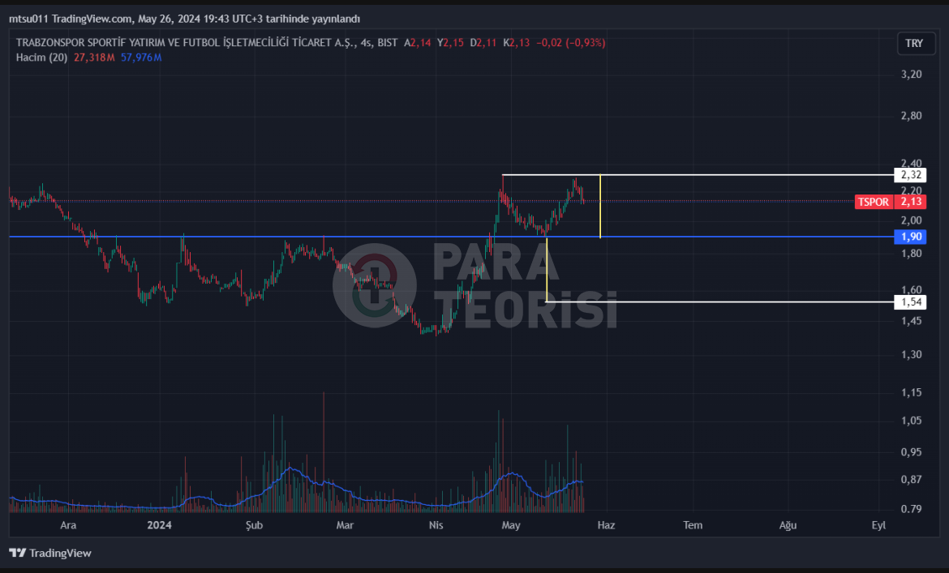Screen dimensions: 949x573
Task: Select the TSPOR symbol price tag
Action: [874, 202]
